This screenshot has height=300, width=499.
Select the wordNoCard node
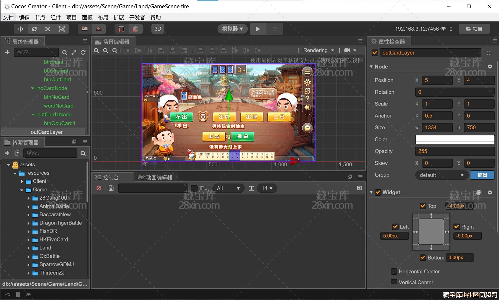pyautogui.click(x=59, y=106)
